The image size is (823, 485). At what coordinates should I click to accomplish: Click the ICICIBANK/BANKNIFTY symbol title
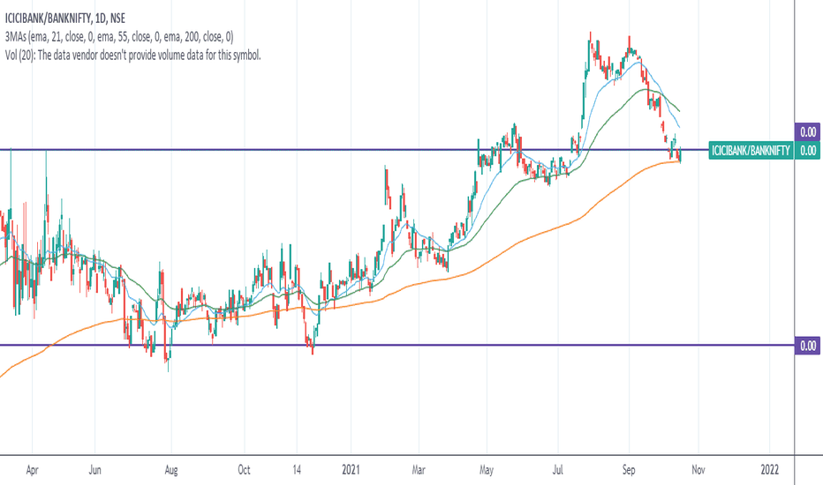pos(64,19)
